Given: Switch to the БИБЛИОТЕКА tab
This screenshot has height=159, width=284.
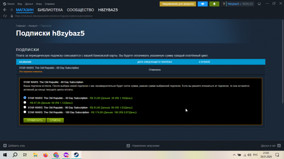Looking at the screenshot, I should point(50,10).
